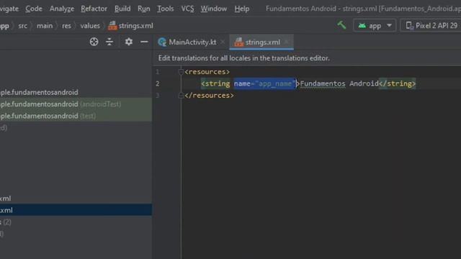461x259 pixels.
Task: Click the values breadcrumb
Action: click(90, 26)
